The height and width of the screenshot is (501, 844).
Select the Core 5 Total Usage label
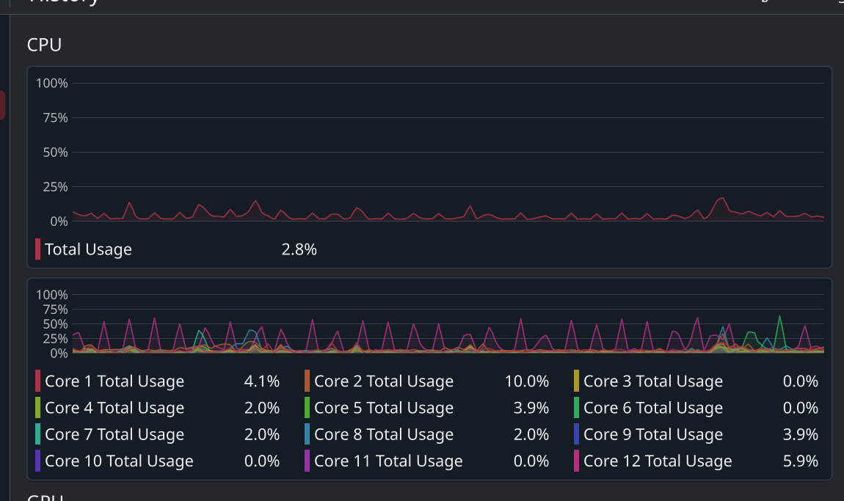pyautogui.click(x=384, y=409)
